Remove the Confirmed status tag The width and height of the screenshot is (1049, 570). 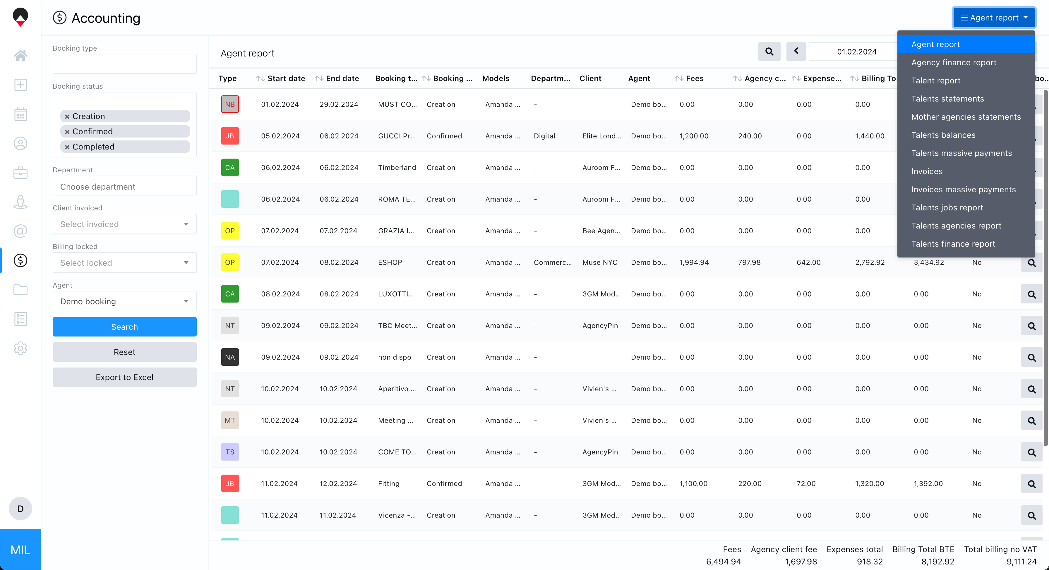[67, 131]
